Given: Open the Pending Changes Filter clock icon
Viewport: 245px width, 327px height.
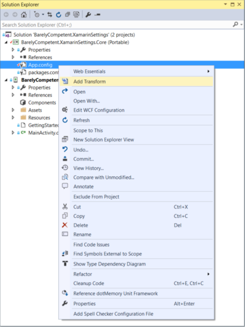Looking at the screenshot, I should point(37,15).
